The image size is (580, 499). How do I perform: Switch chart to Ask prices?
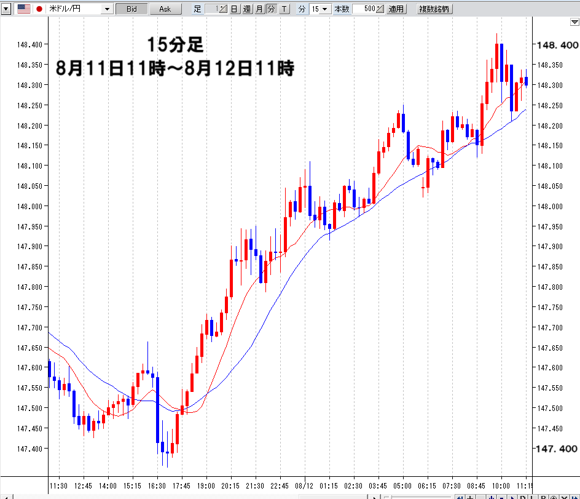pyautogui.click(x=165, y=9)
